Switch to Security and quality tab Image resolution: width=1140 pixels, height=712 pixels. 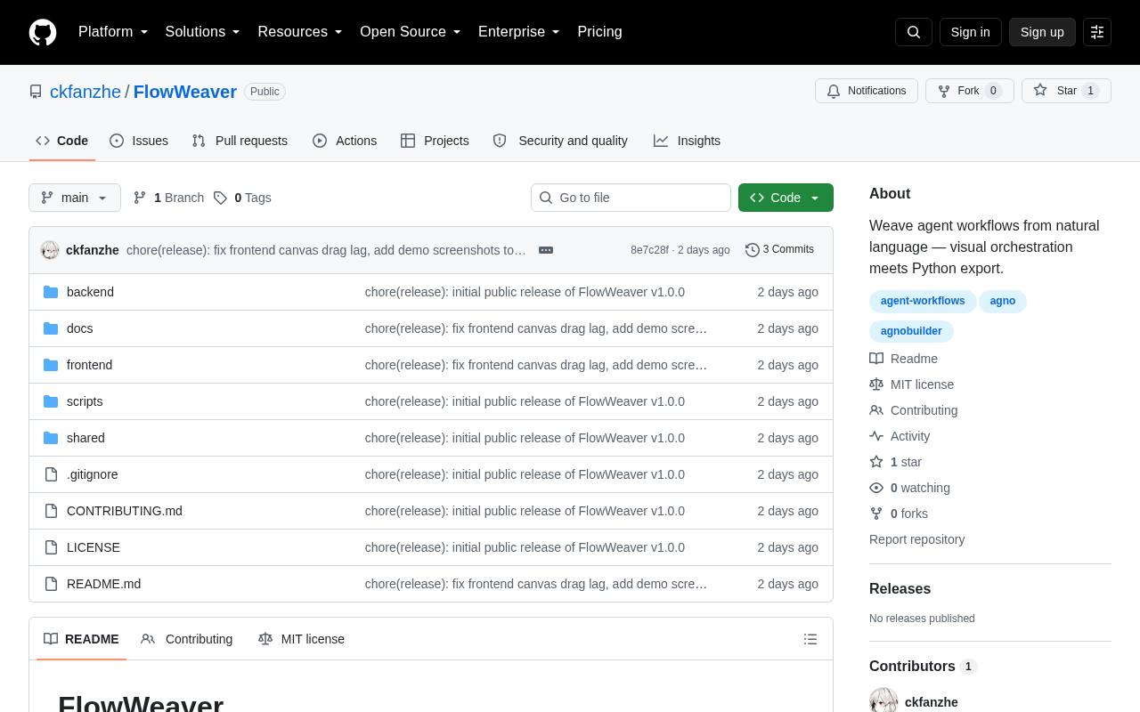coord(560,141)
